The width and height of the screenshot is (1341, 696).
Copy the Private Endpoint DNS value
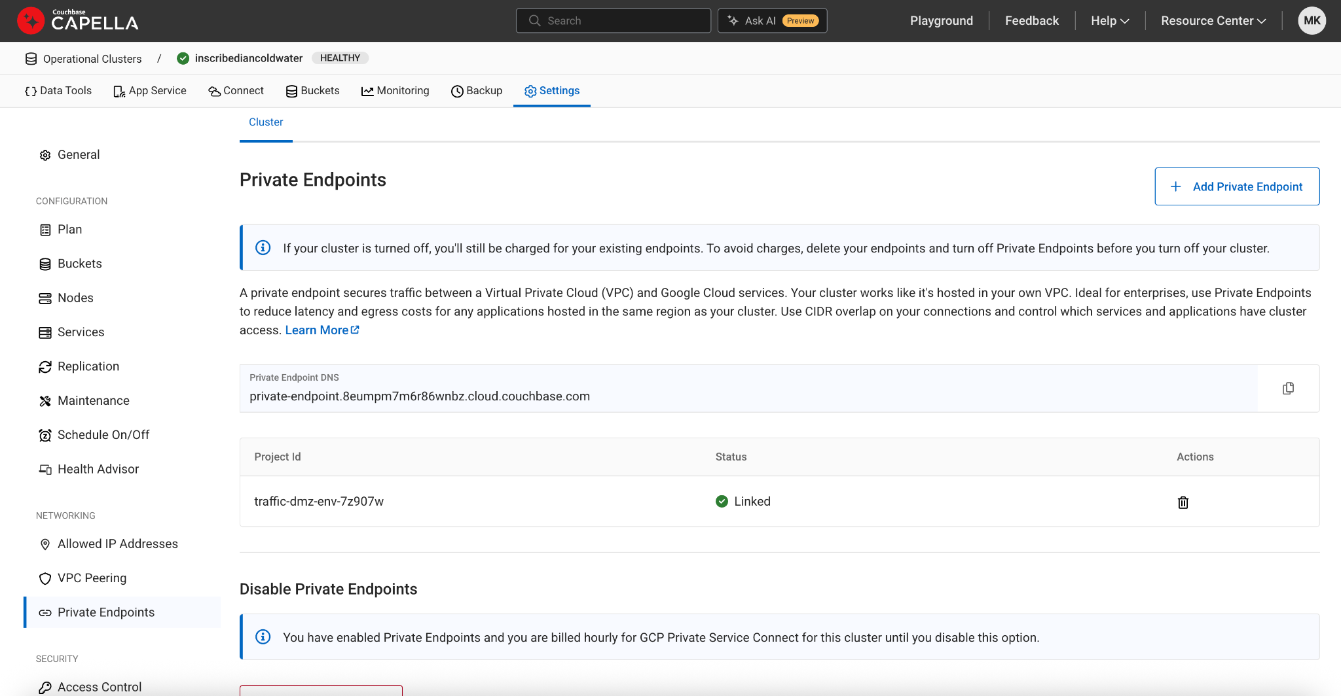pos(1287,389)
